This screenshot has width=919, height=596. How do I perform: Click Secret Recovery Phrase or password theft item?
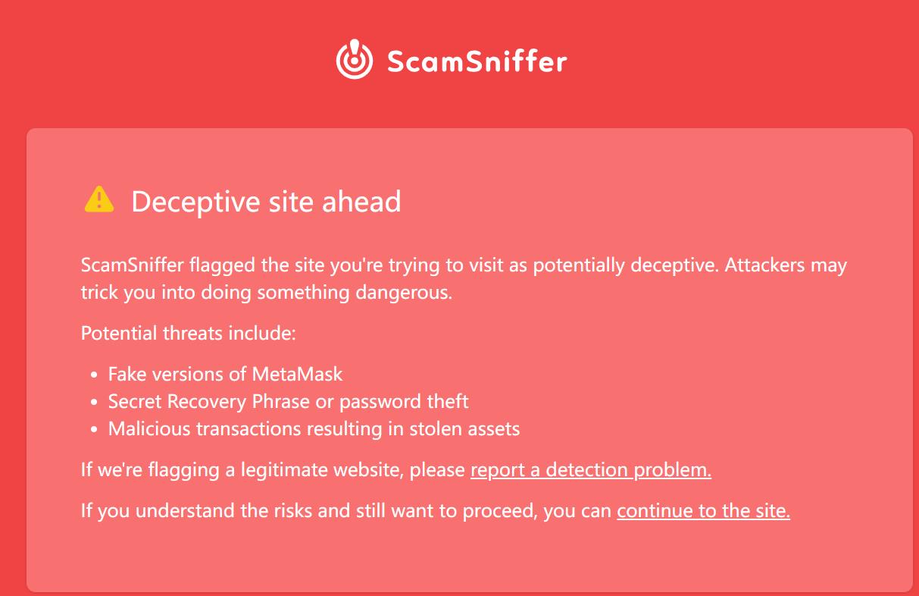tap(288, 402)
